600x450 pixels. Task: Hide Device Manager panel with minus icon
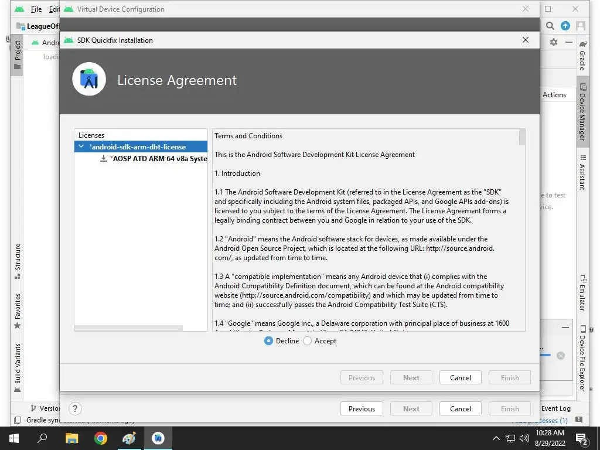pyautogui.click(x=569, y=42)
